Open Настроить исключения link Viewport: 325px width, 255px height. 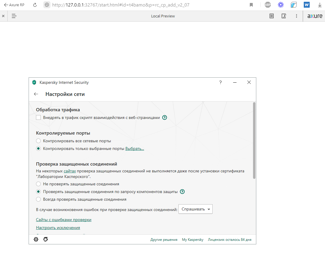tap(58, 228)
